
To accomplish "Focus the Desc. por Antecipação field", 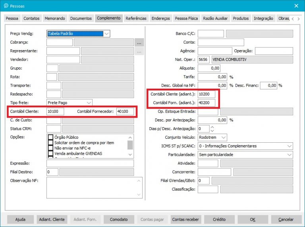I will tap(212, 120).
